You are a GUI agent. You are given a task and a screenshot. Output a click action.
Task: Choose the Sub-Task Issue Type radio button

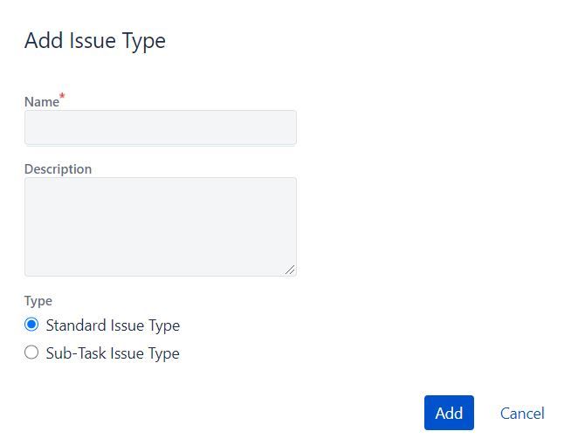(x=31, y=353)
